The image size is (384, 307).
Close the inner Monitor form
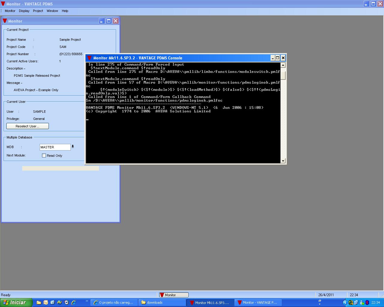click(x=116, y=21)
